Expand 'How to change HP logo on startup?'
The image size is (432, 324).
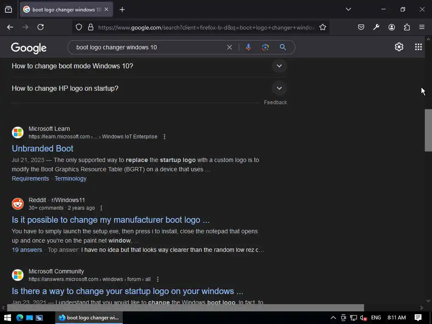[149, 89]
